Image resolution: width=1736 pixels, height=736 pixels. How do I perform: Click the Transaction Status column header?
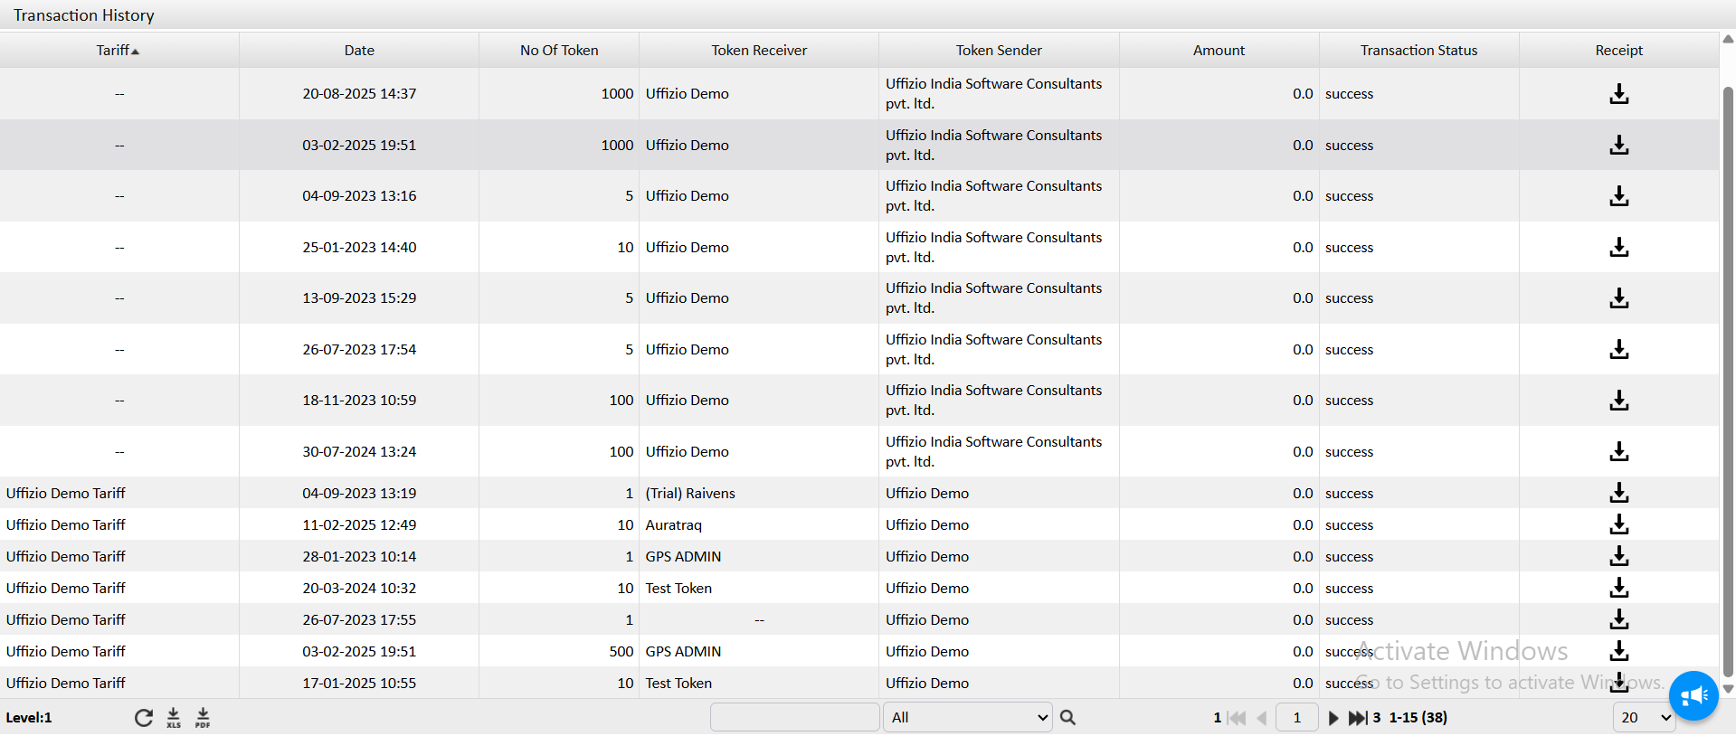pyautogui.click(x=1418, y=51)
